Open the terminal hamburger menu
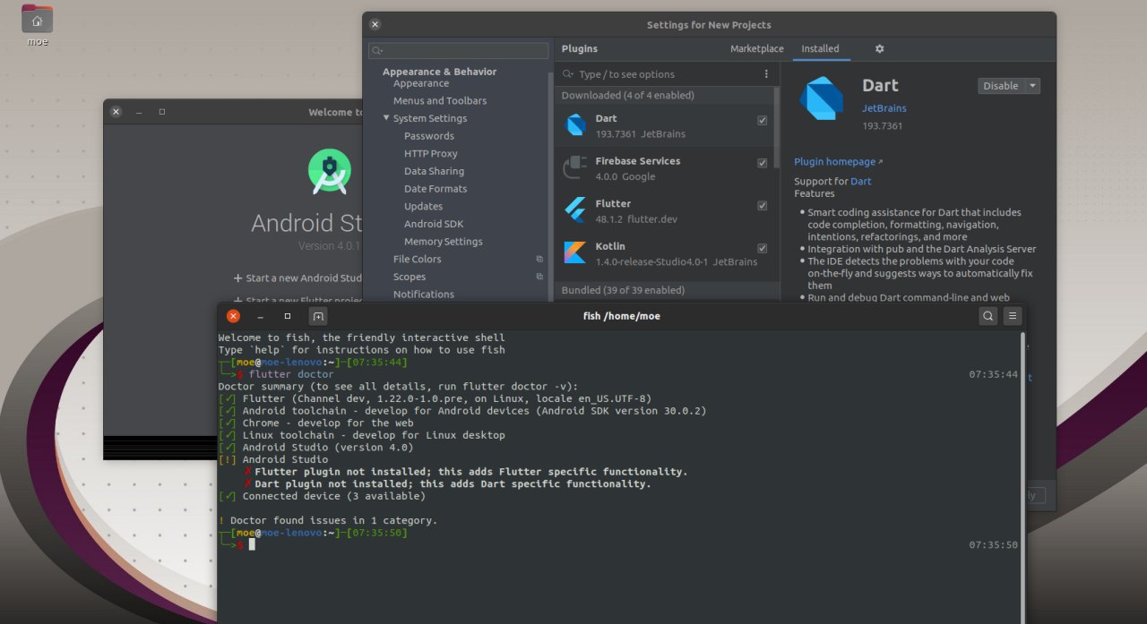 tap(1013, 316)
